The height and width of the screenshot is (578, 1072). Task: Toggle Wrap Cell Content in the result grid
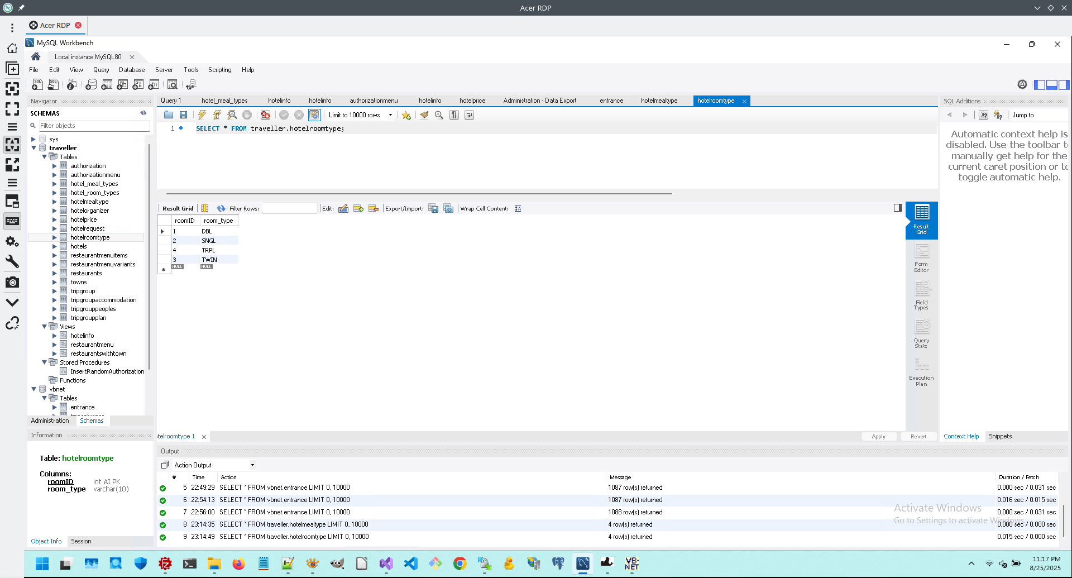[518, 208]
